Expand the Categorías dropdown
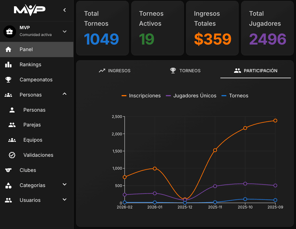The image size is (296, 229). coord(64,185)
